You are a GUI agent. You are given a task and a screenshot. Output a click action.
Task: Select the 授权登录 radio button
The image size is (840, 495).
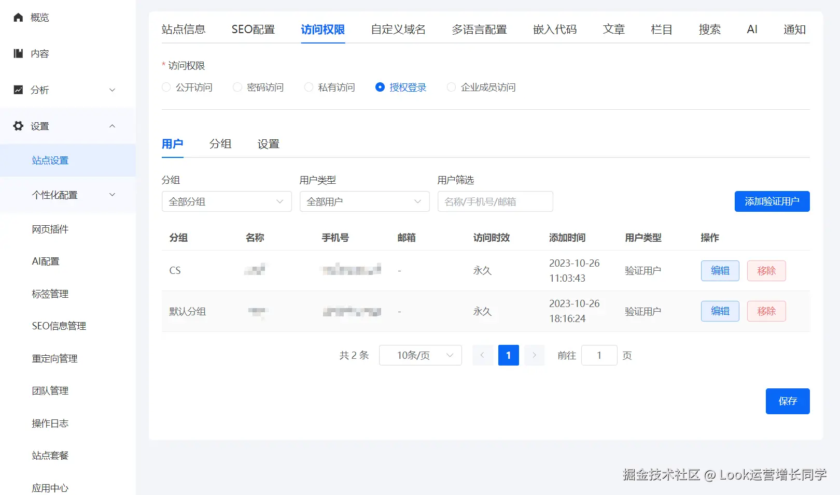pyautogui.click(x=380, y=87)
